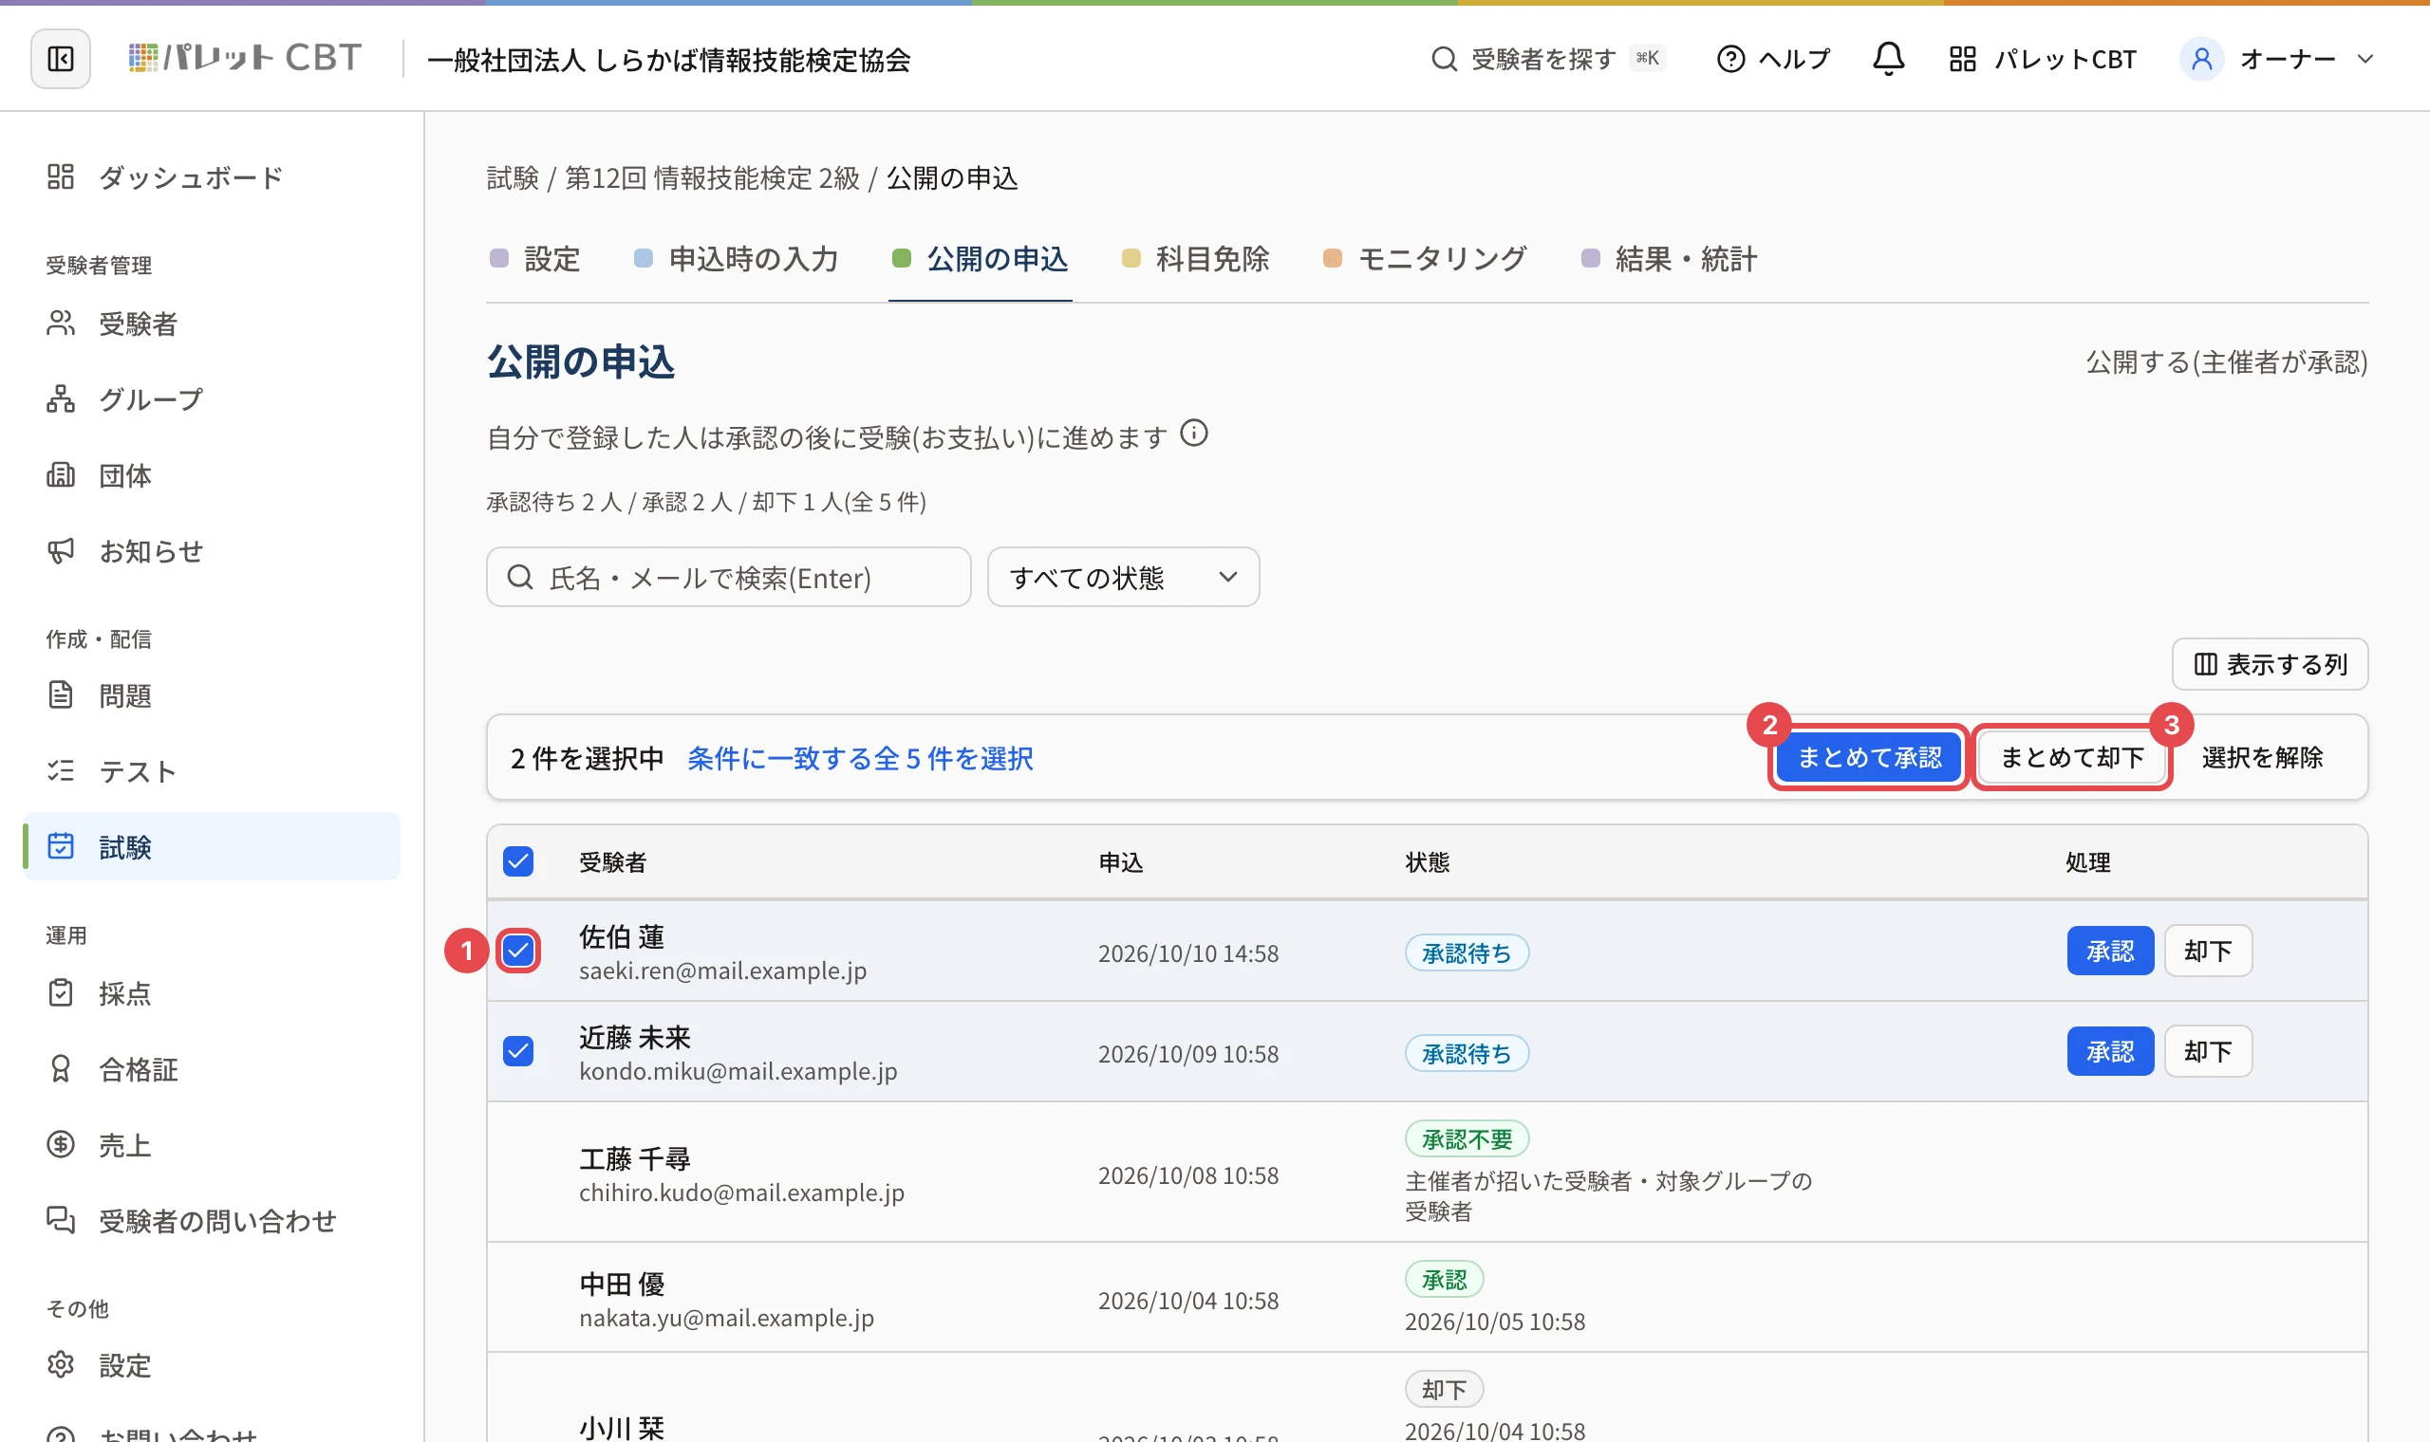Click 条件に一致する全5件を選択 link

860,758
